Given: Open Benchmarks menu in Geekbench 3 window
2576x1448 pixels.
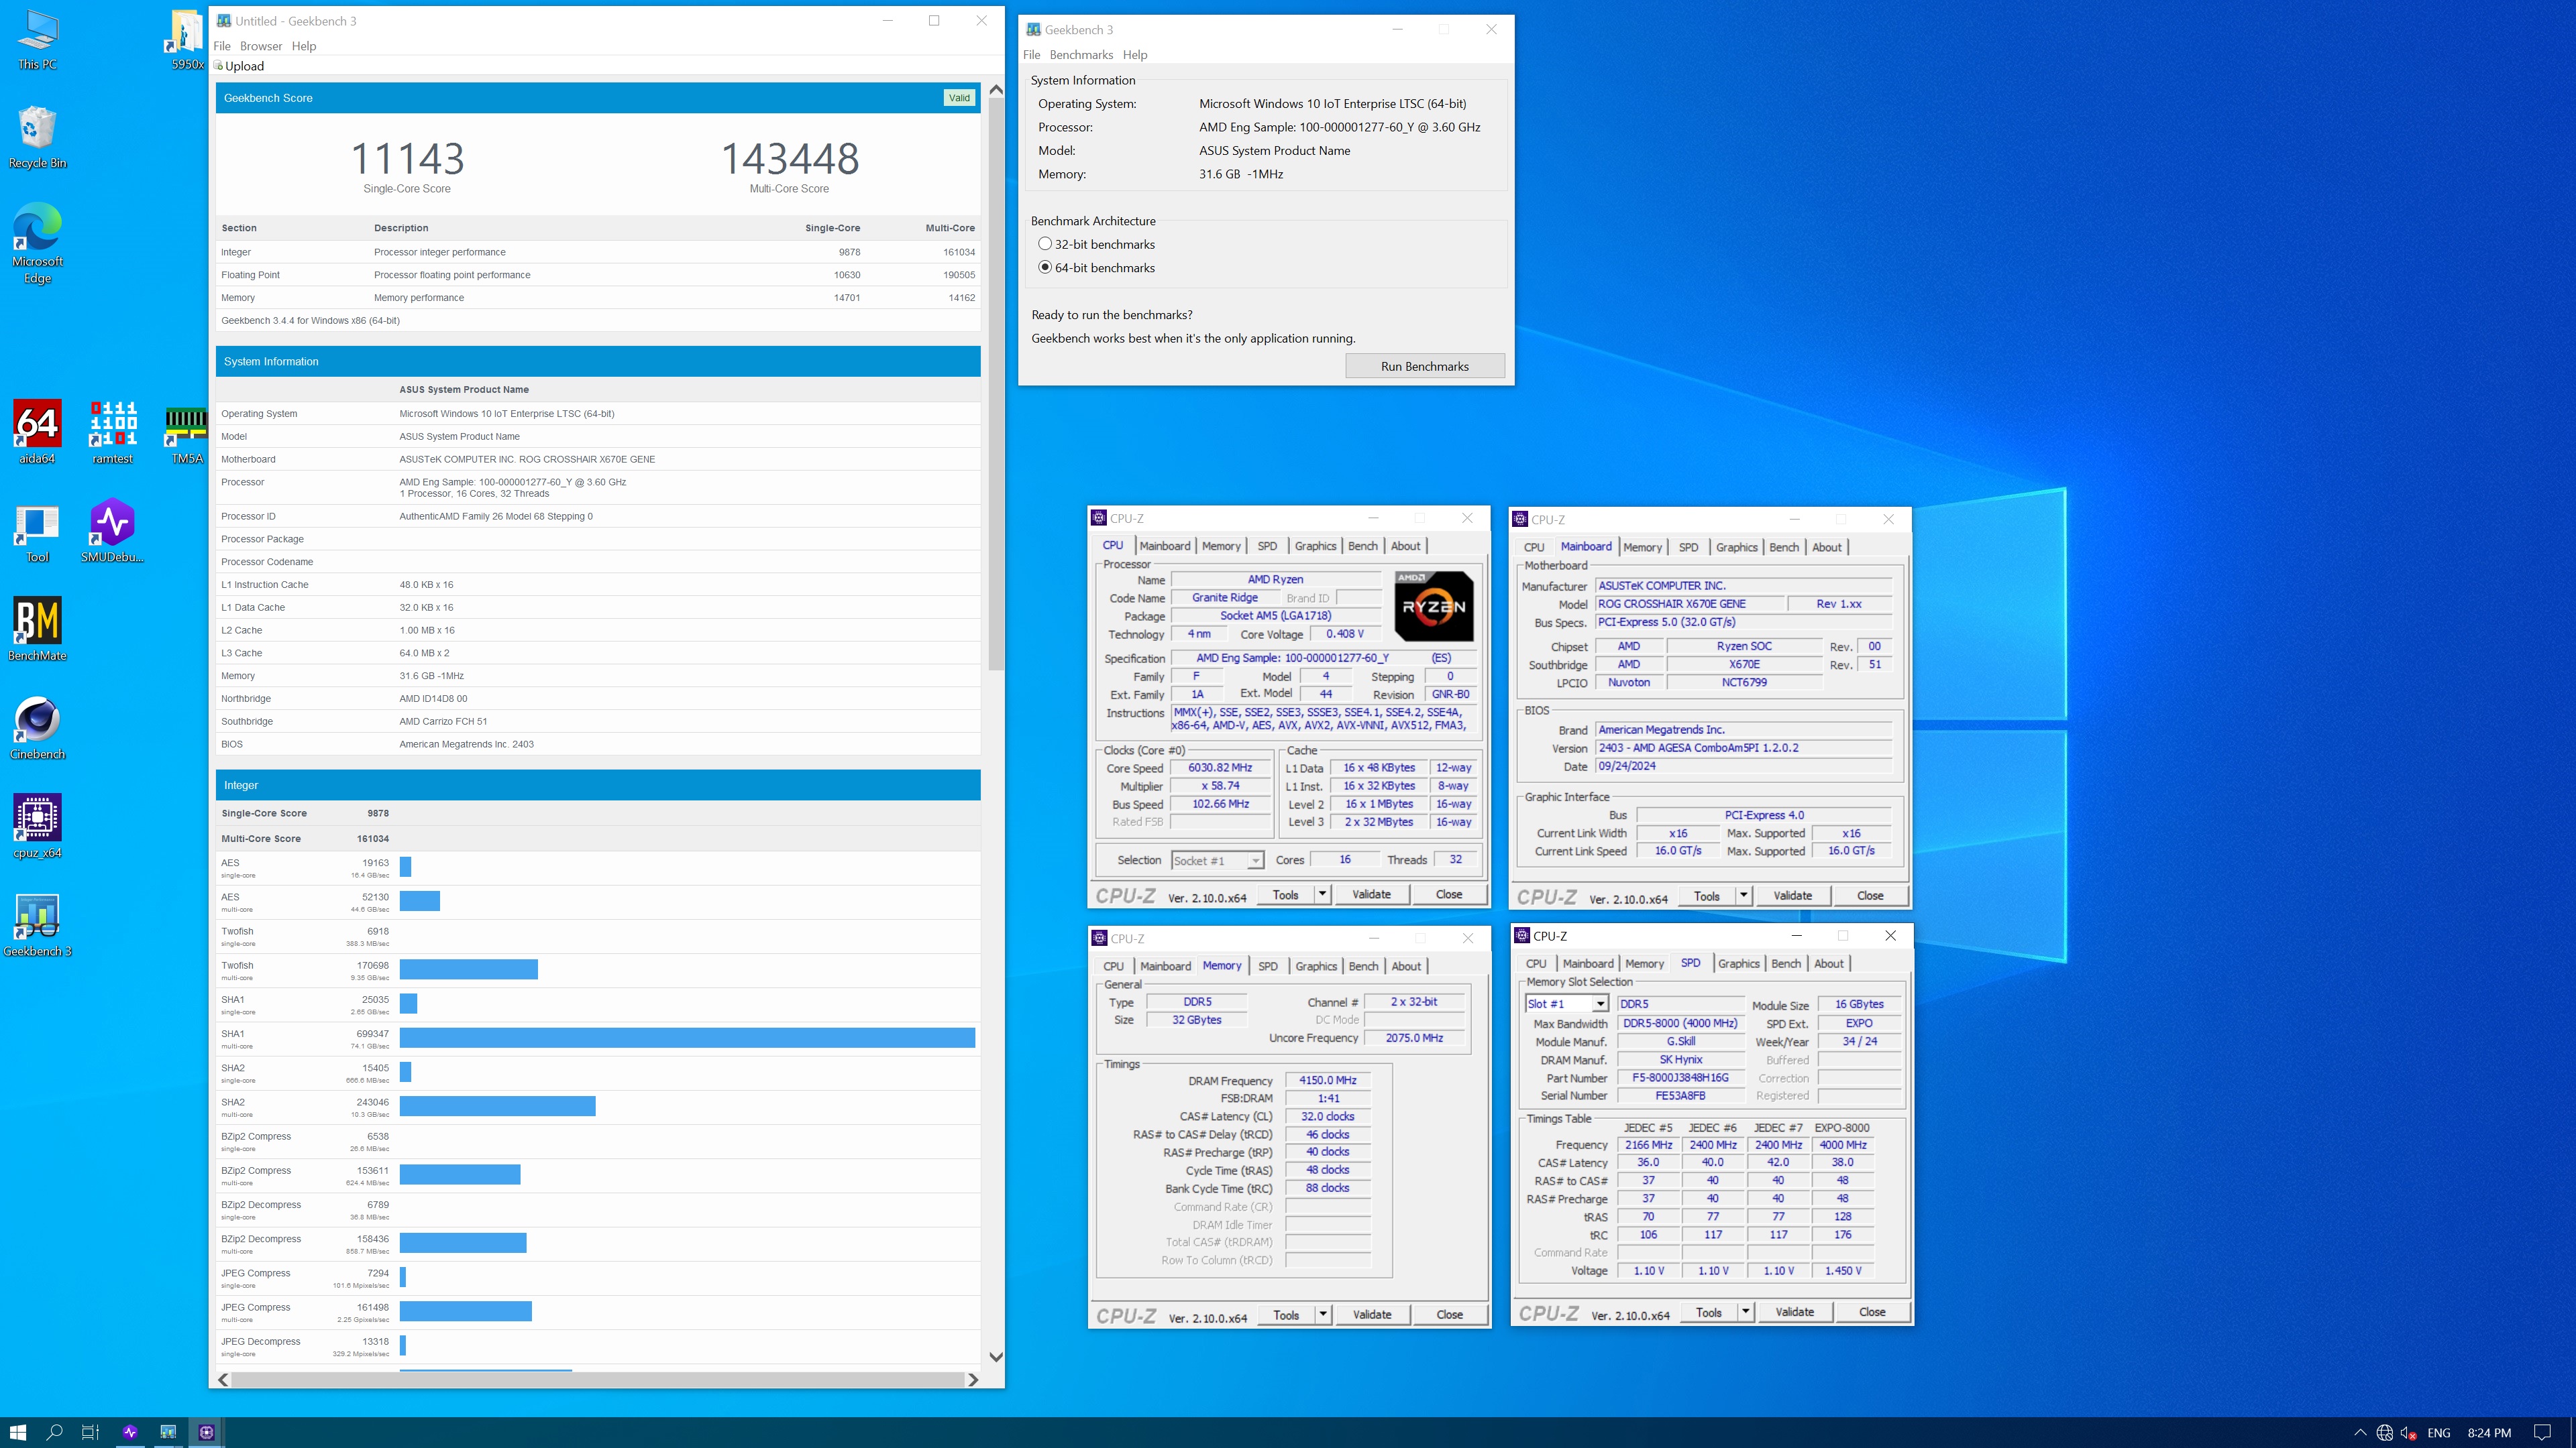Looking at the screenshot, I should tap(1081, 55).
